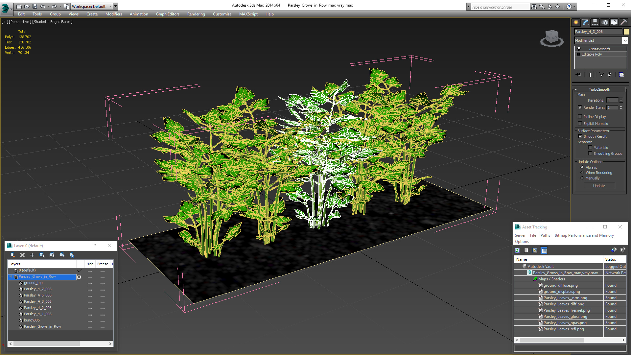
Task: Open the Rendering menu
Action: [x=196, y=14]
